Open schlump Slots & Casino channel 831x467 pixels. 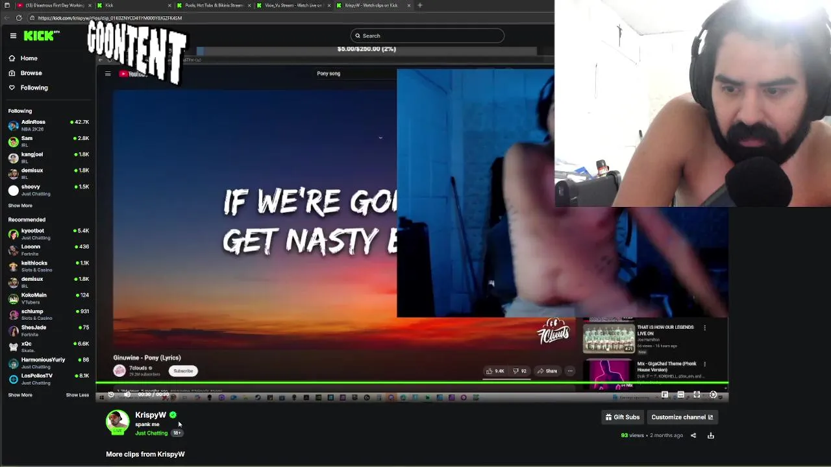click(49, 315)
